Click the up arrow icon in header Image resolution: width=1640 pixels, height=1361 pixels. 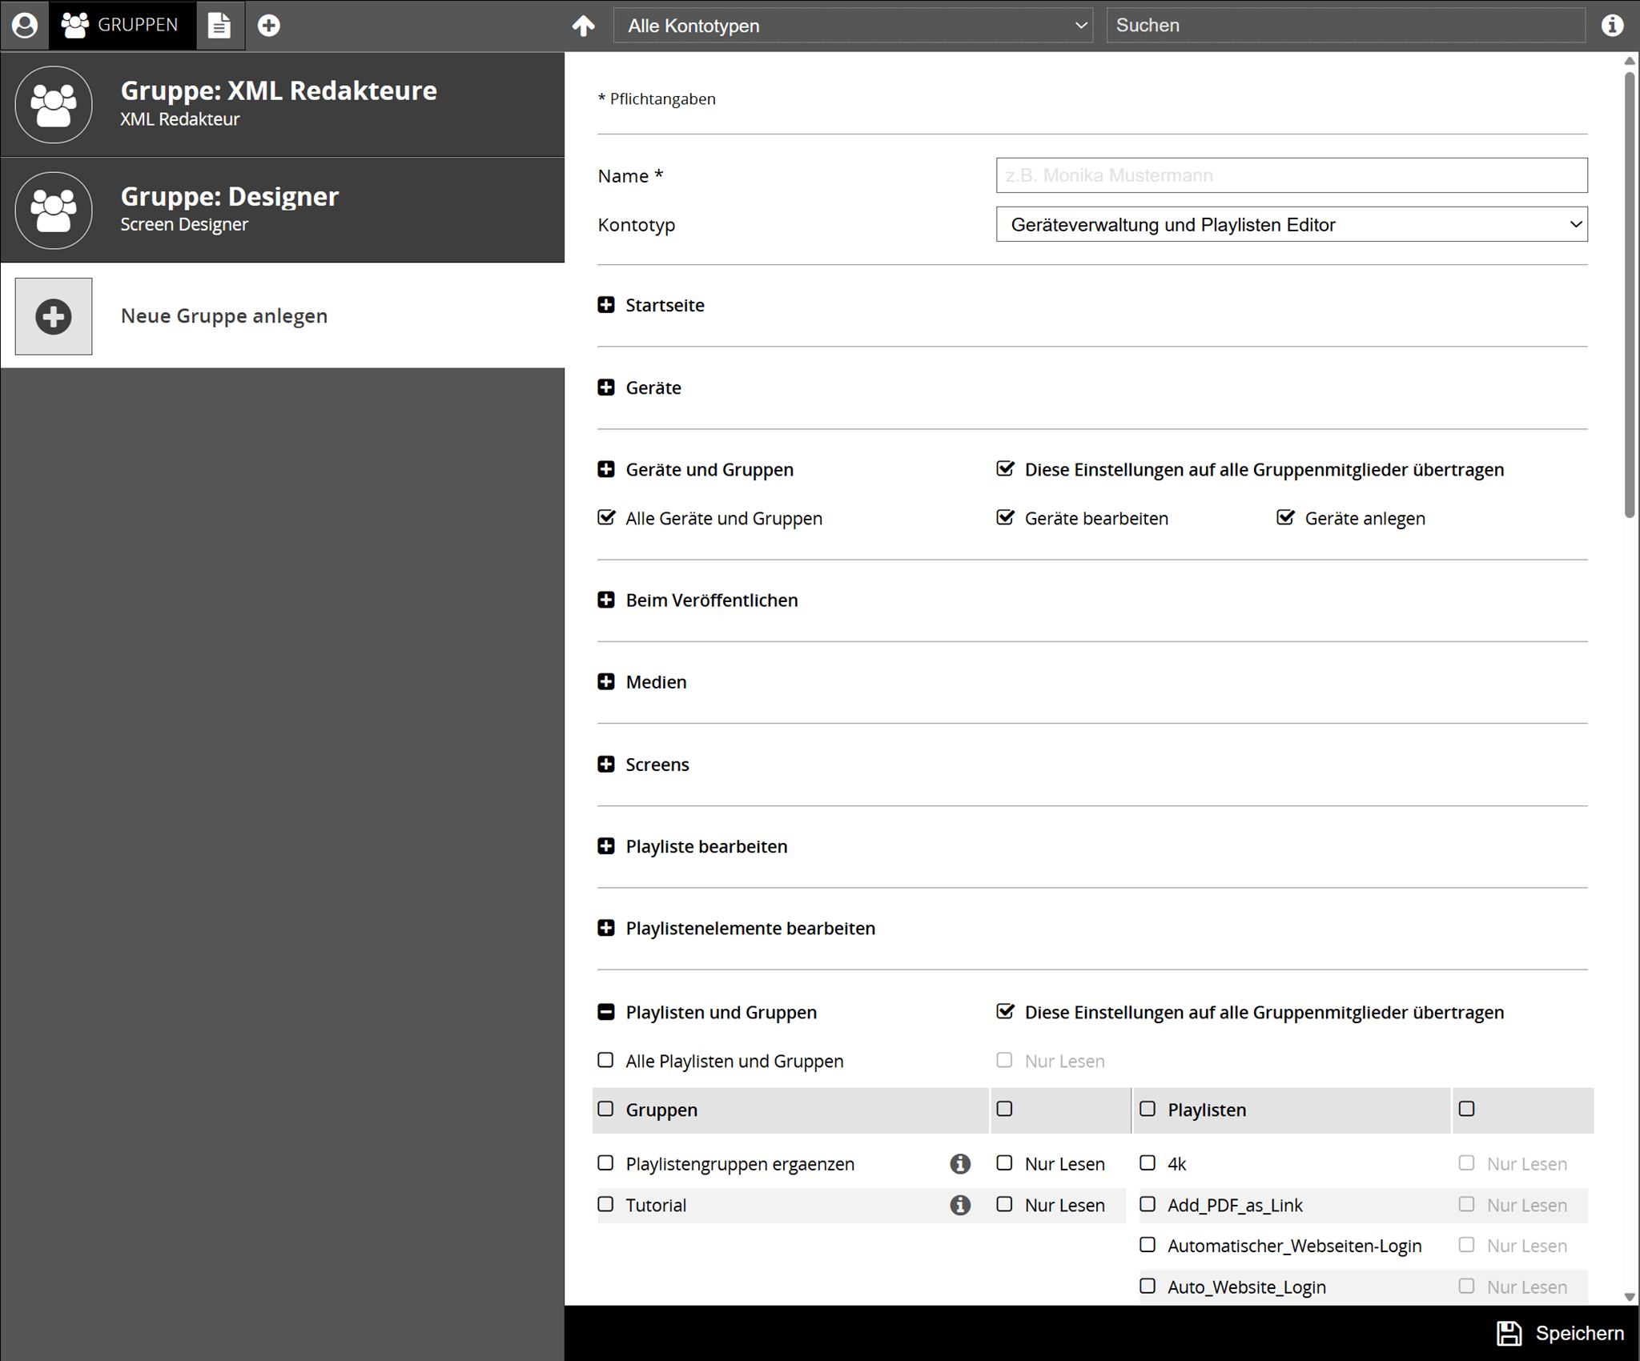point(584,26)
